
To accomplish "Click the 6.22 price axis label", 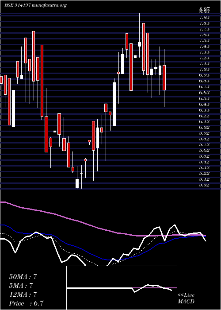I will tap(204, 116).
